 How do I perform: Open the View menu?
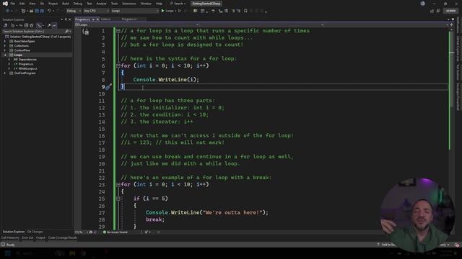pos(32,4)
